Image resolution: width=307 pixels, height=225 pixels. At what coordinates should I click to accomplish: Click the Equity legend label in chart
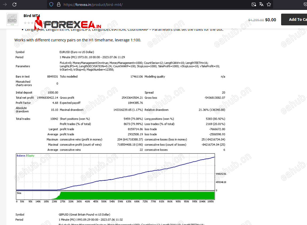[x=31, y=156]
